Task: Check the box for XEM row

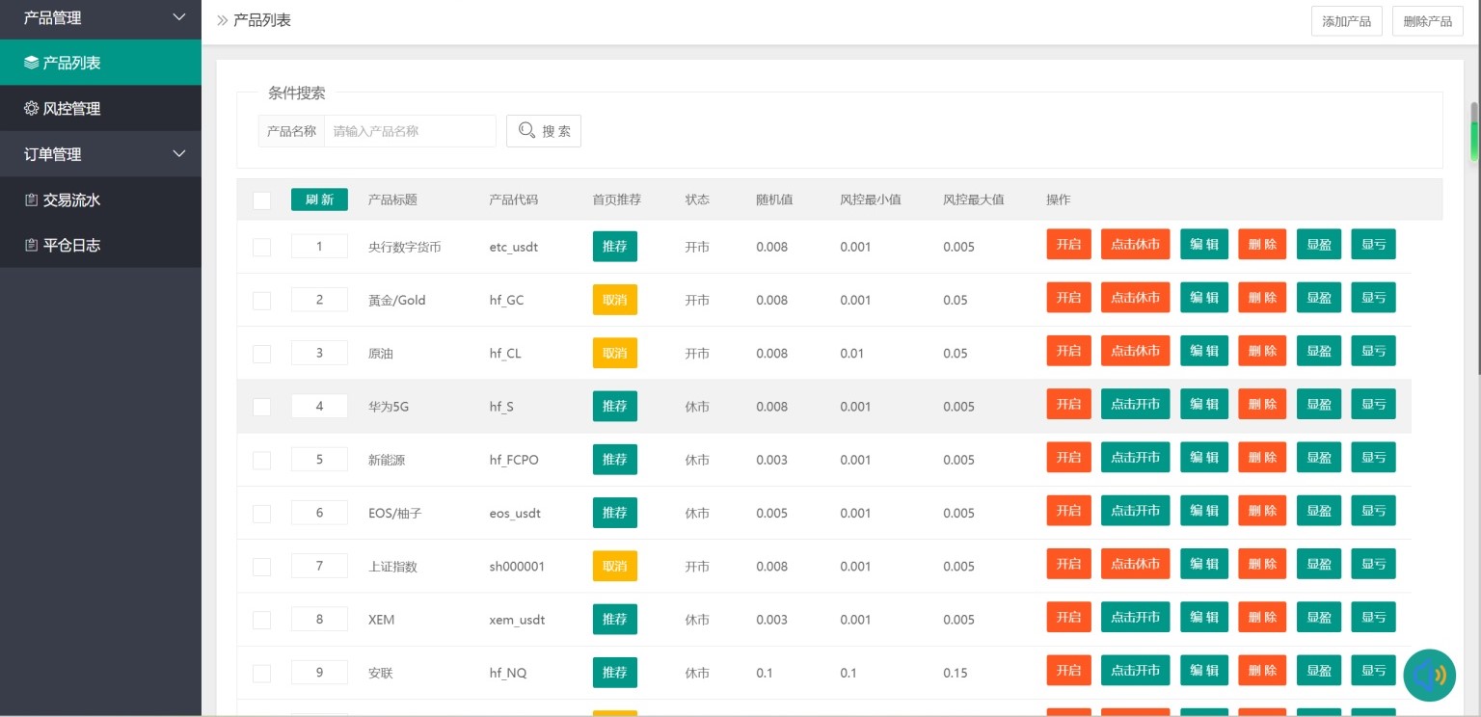Action: pos(261,620)
